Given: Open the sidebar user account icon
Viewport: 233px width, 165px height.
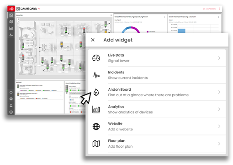Looking at the screenshot, I should pyautogui.click(x=11, y=99).
